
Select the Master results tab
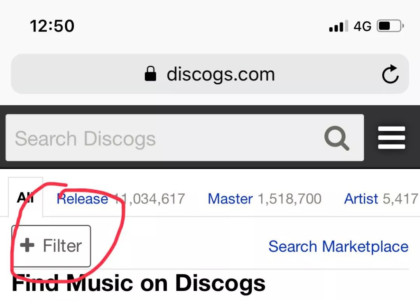pyautogui.click(x=230, y=198)
